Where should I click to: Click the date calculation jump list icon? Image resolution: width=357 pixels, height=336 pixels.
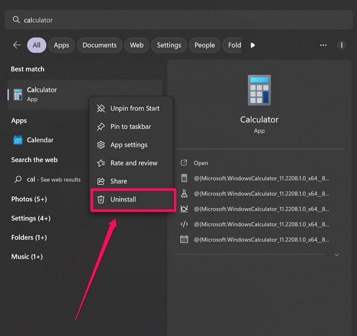tap(184, 239)
